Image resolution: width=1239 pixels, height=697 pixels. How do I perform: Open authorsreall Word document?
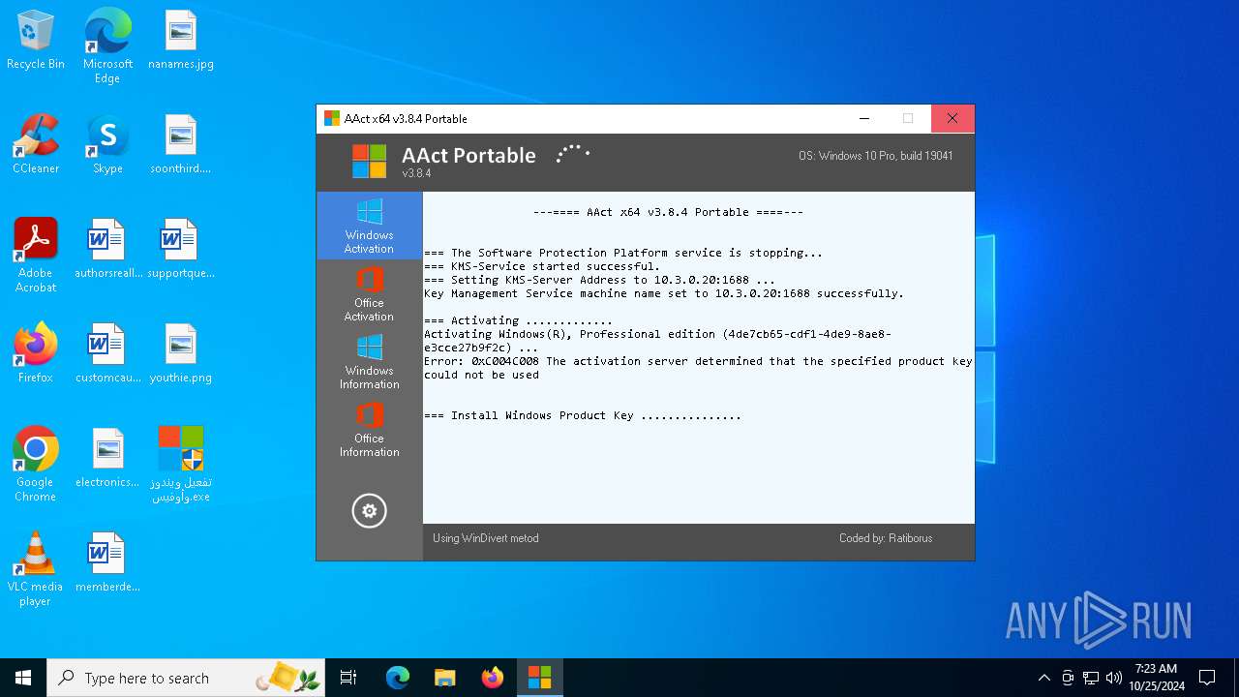[x=107, y=249]
